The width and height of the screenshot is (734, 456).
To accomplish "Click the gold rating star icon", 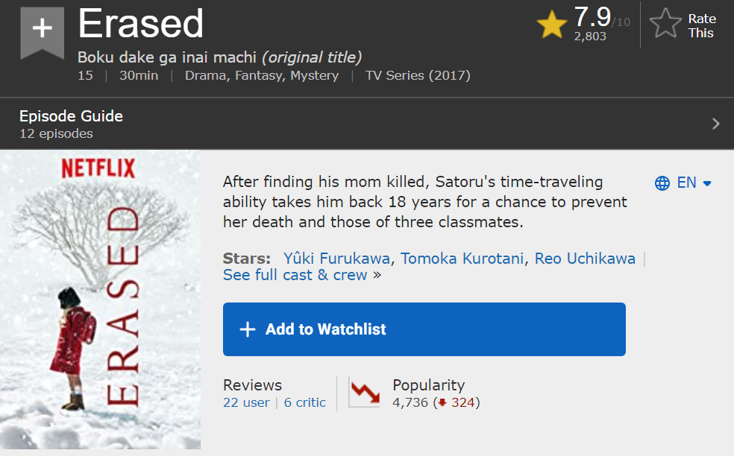I will pyautogui.click(x=552, y=25).
